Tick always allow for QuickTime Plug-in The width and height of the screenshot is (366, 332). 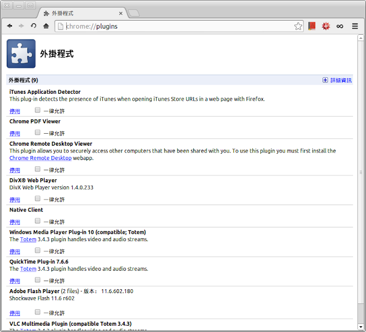pos(38,280)
